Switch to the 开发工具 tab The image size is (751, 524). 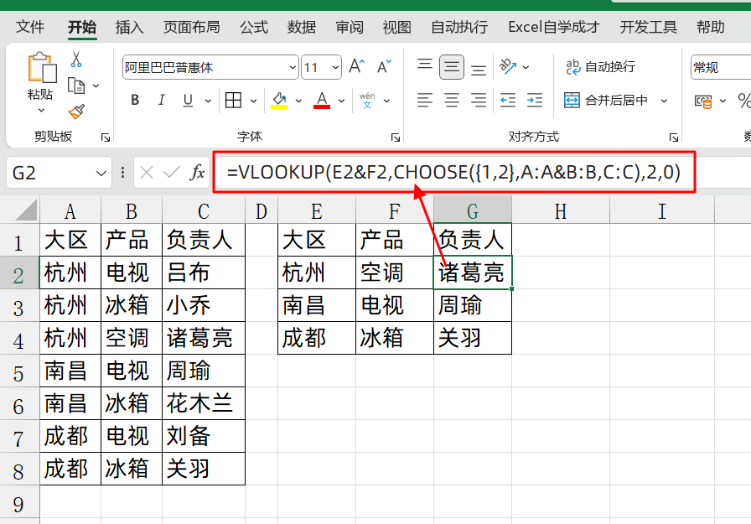coord(649,27)
